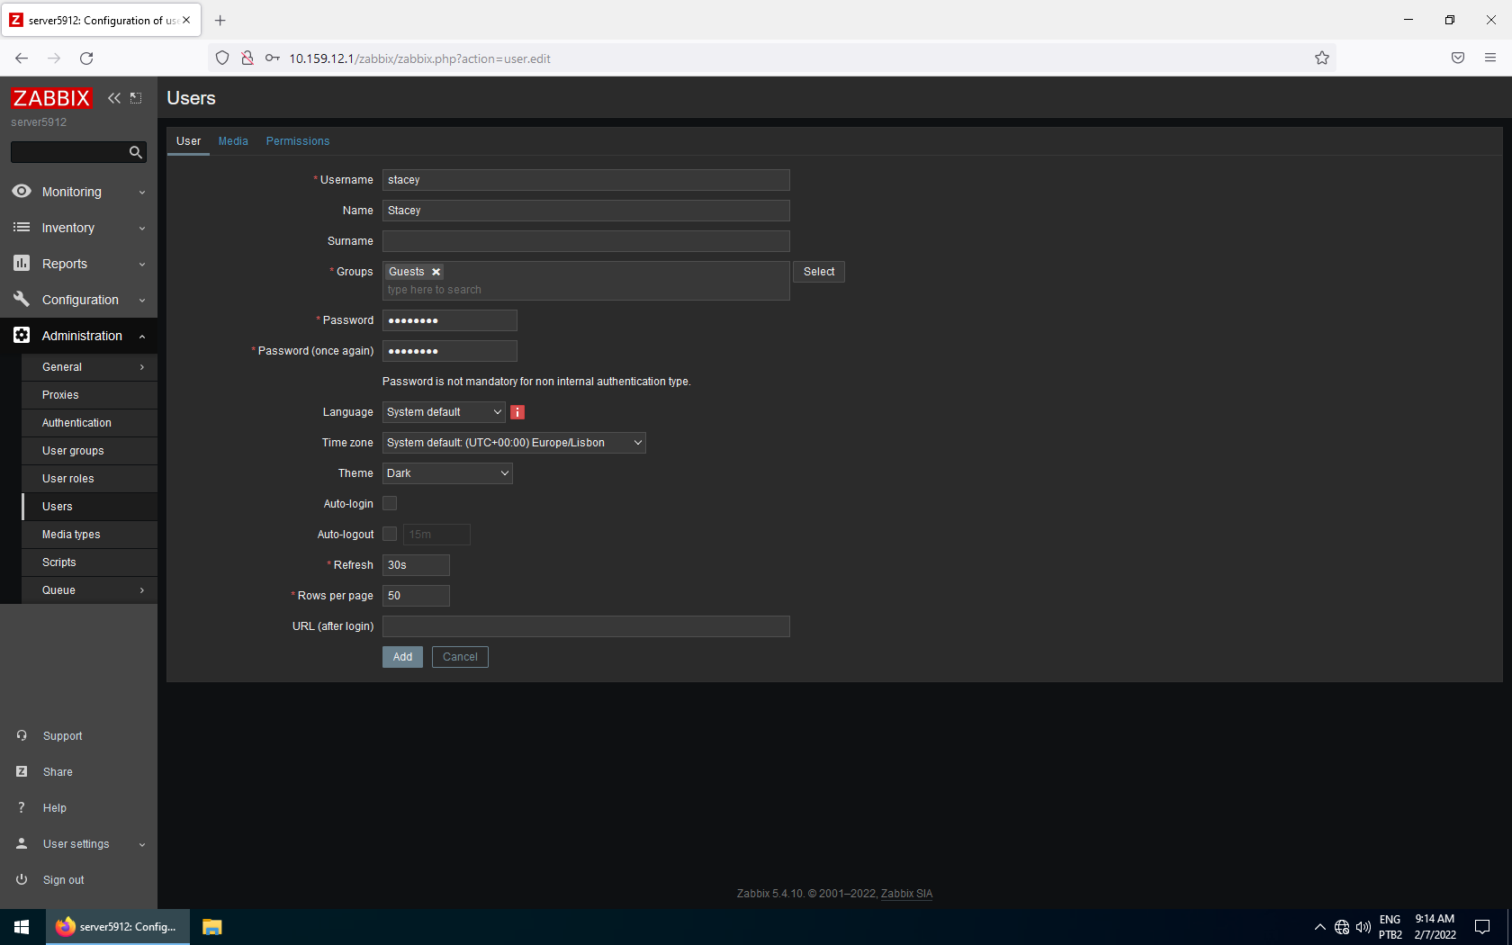Image resolution: width=1512 pixels, height=945 pixels.
Task: Click the Surname input field
Action: 586,241
